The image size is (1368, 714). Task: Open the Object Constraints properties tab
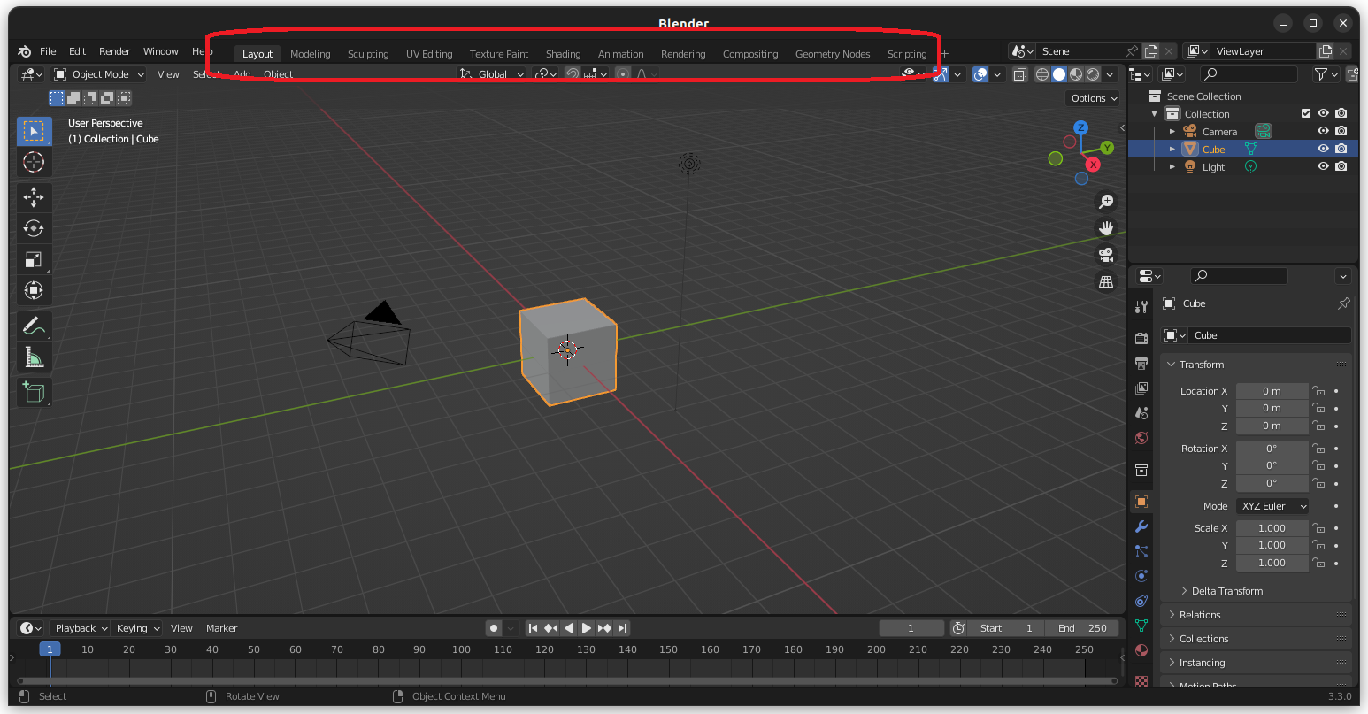tap(1141, 601)
